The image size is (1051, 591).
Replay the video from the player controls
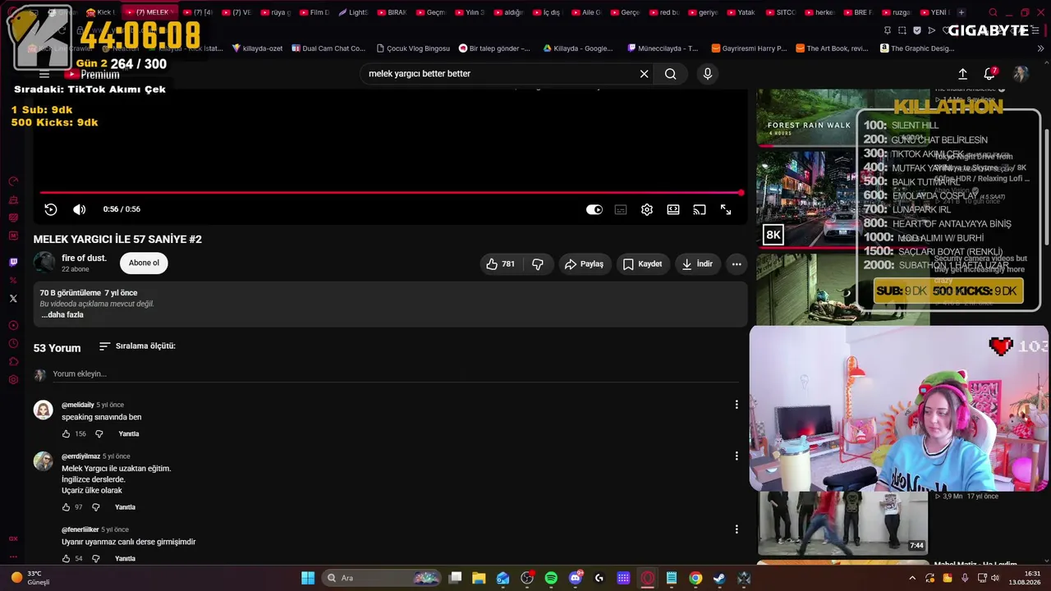pos(51,209)
